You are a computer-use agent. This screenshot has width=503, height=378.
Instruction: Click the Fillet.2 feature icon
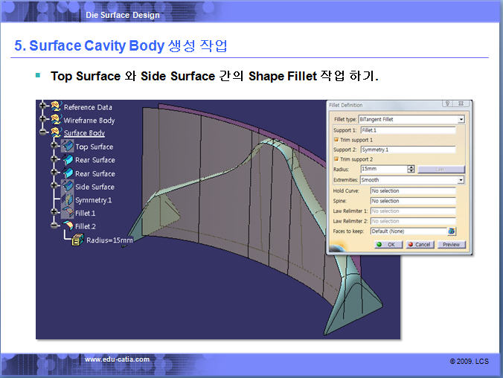67,225
